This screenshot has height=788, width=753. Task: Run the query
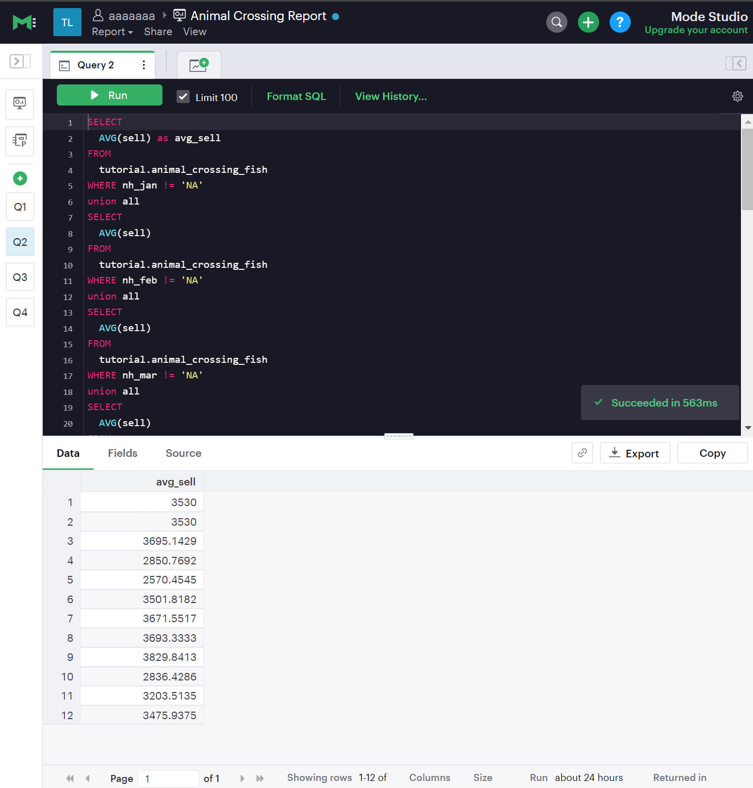(x=110, y=95)
